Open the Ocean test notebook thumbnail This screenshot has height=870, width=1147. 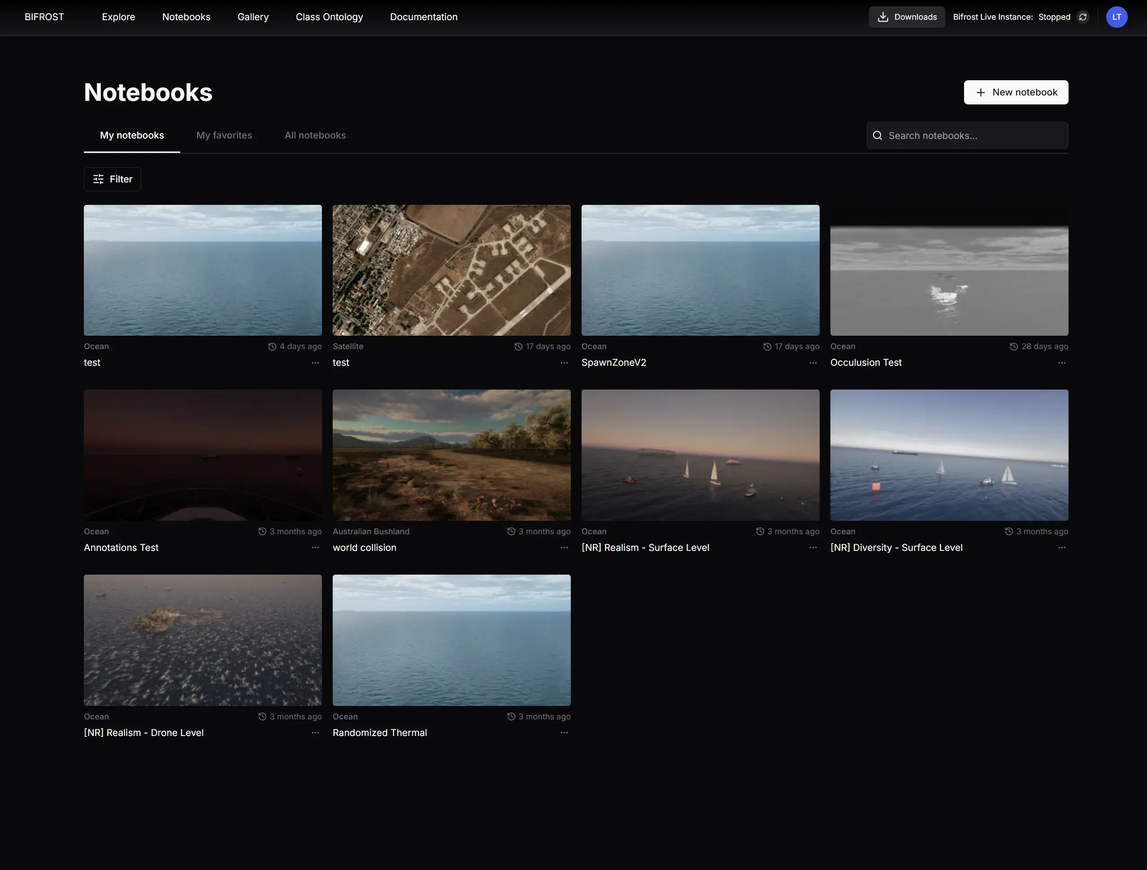[203, 270]
